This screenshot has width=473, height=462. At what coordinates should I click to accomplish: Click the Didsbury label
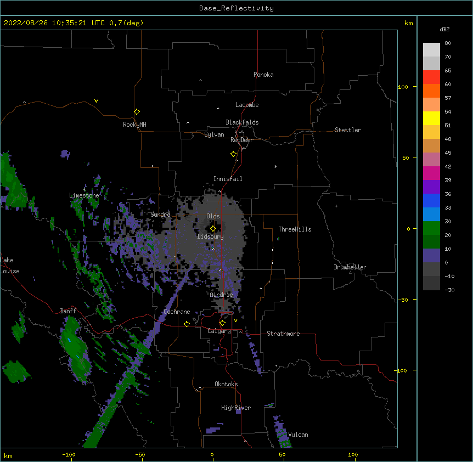click(210, 236)
